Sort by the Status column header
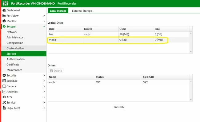Viewport: 200px width, 122px height. [118, 77]
